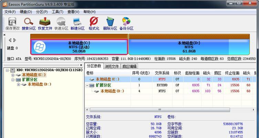Click the 扩展分区 icon in the partition table

coord(92,85)
